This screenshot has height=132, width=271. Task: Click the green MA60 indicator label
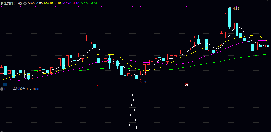89,3
